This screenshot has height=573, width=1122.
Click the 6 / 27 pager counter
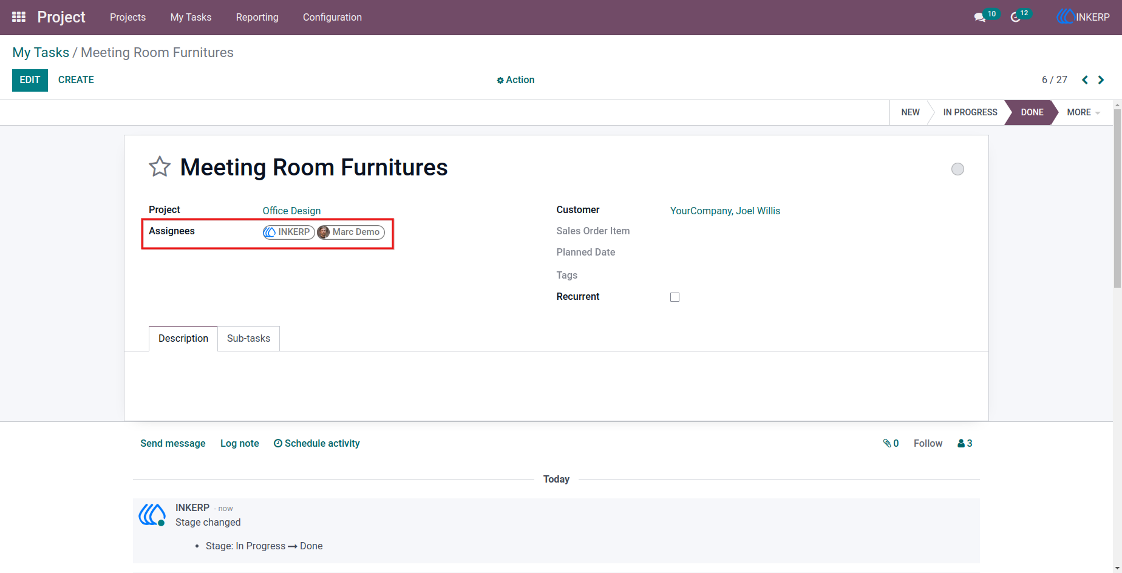click(1054, 80)
